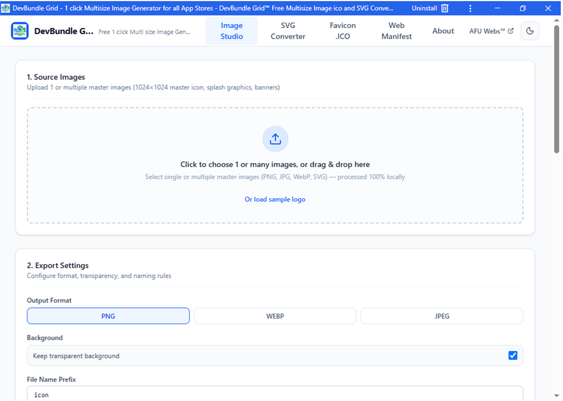Image resolution: width=563 pixels, height=401 pixels.
Task: Toggle dark mode with the moon icon
Action: pyautogui.click(x=530, y=31)
